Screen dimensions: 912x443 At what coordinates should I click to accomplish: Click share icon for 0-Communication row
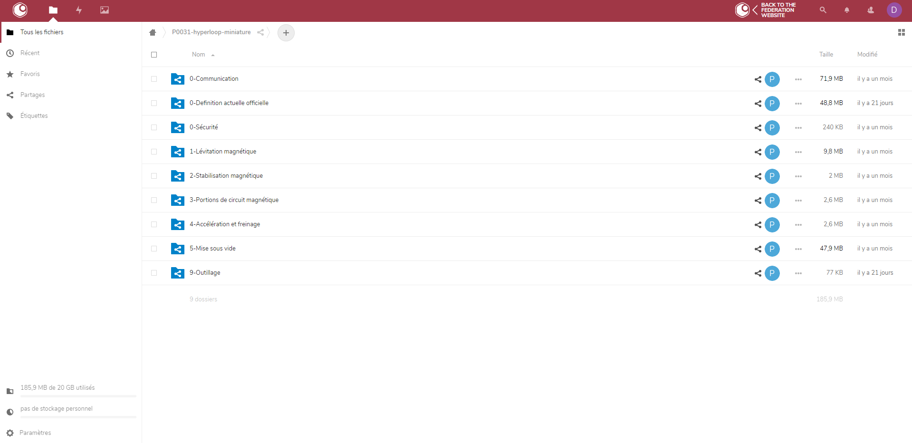tap(758, 79)
